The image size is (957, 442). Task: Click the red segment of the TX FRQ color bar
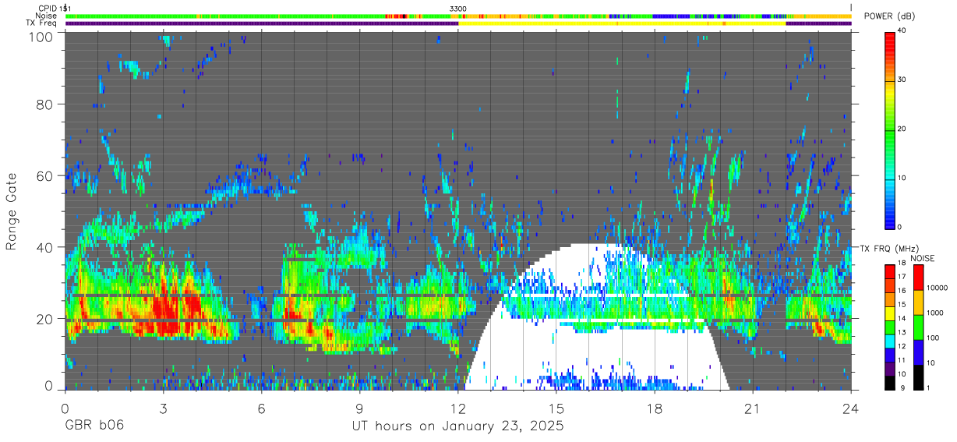(890, 272)
